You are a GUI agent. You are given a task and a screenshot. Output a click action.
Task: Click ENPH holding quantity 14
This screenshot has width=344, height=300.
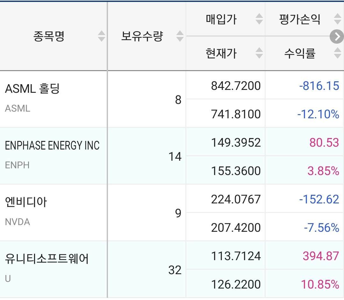coord(175,157)
